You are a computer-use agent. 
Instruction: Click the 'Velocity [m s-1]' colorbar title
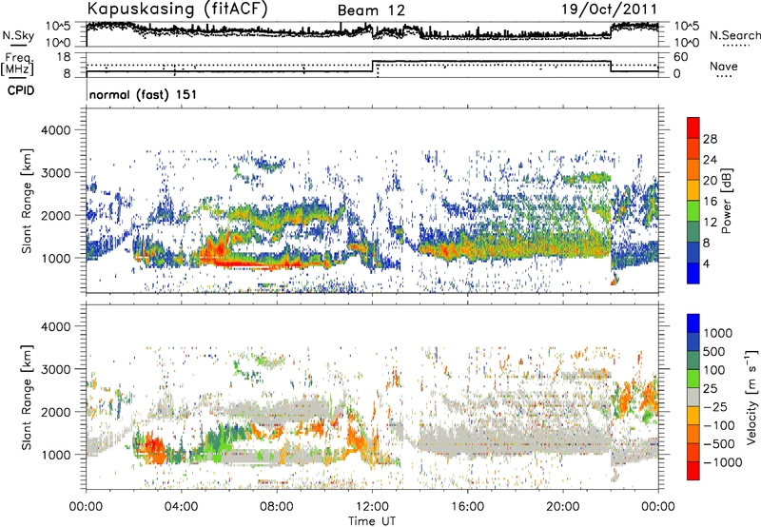point(751,397)
